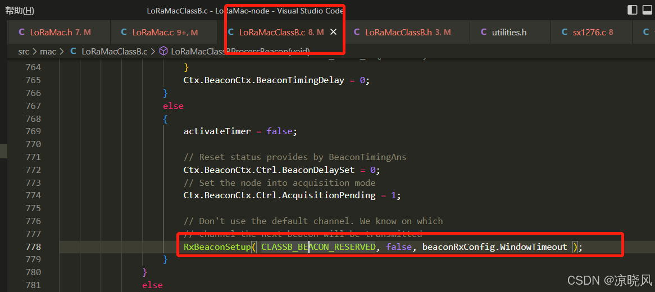Click 'BeaconDelaySet' on line 772

(319, 170)
